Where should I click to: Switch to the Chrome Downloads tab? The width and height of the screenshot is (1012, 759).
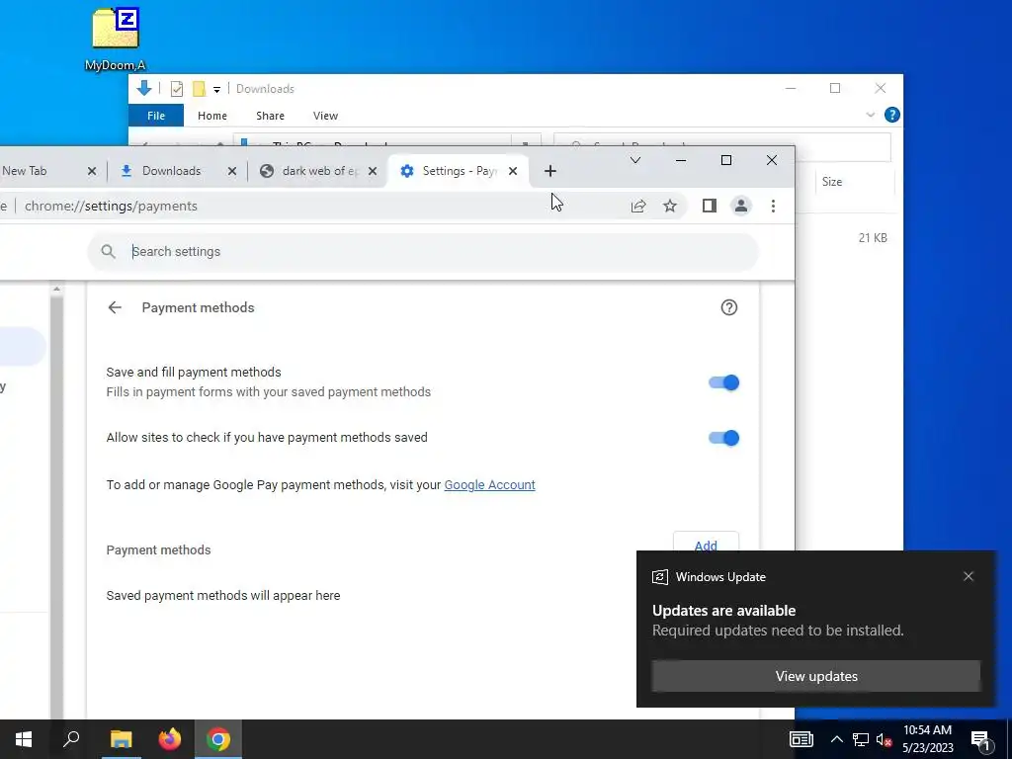click(172, 171)
